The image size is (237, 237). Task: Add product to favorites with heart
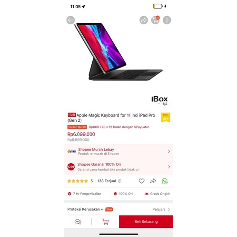[x=141, y=181]
